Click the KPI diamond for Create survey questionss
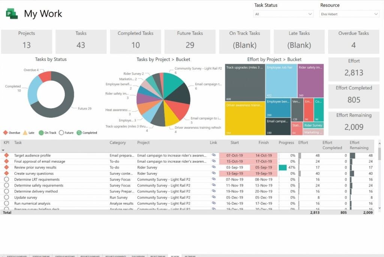Viewport: 384px width, 257px height. (x=7, y=173)
